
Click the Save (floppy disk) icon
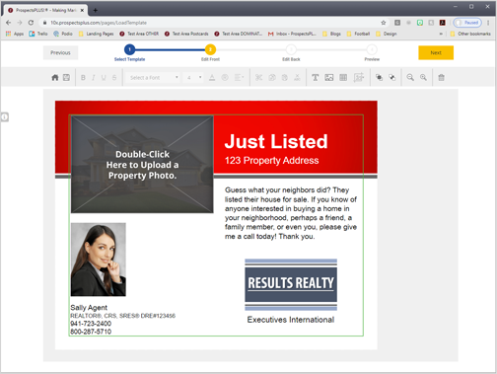[x=66, y=78]
